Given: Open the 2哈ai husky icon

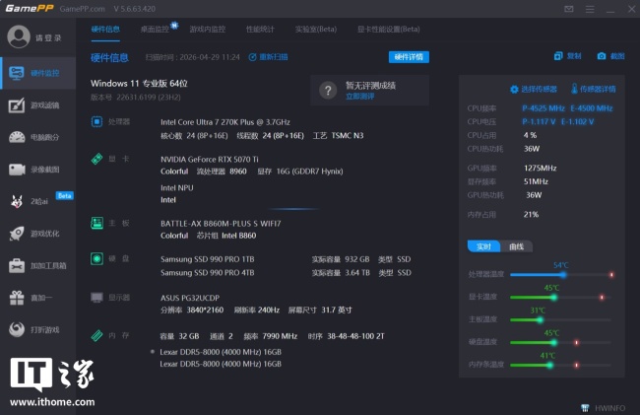Looking at the screenshot, I should tap(17, 201).
